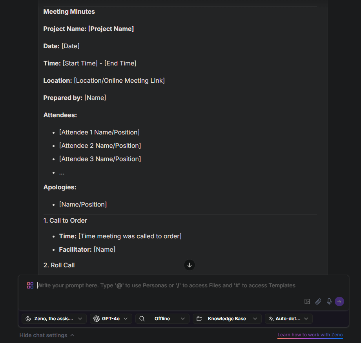Expand the Auto-det... language dropdown chevron

[x=306, y=319]
